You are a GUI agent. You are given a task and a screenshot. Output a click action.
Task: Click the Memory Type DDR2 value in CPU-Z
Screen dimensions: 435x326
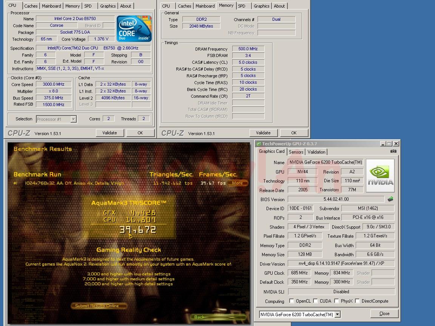coord(201,19)
